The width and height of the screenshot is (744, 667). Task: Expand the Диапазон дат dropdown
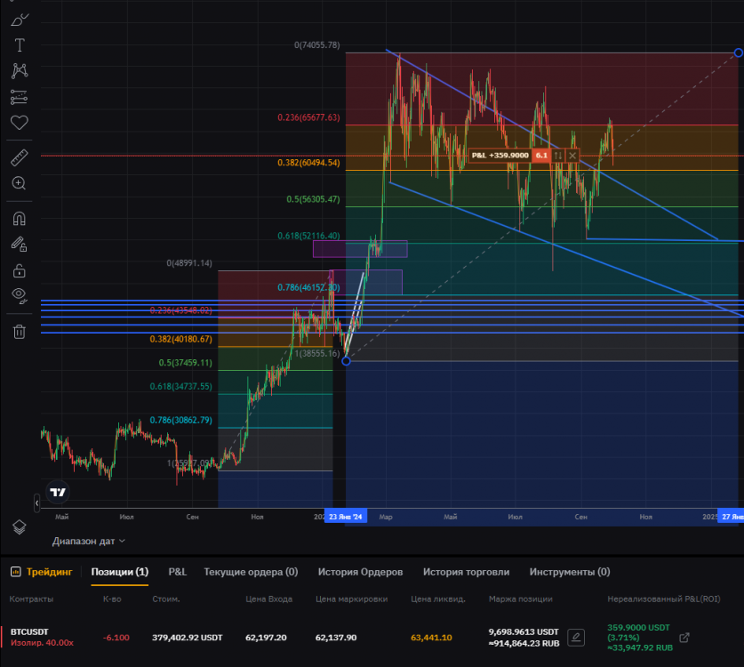(88, 541)
